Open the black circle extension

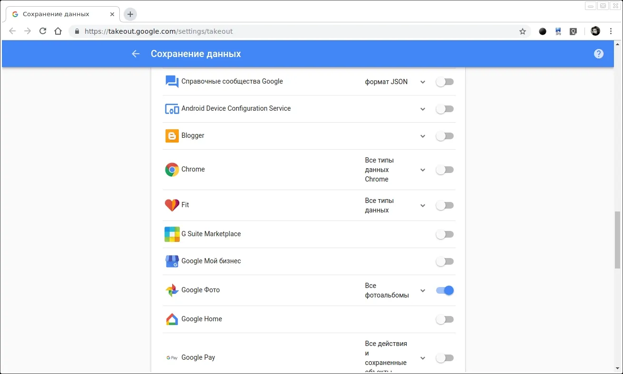tap(543, 31)
